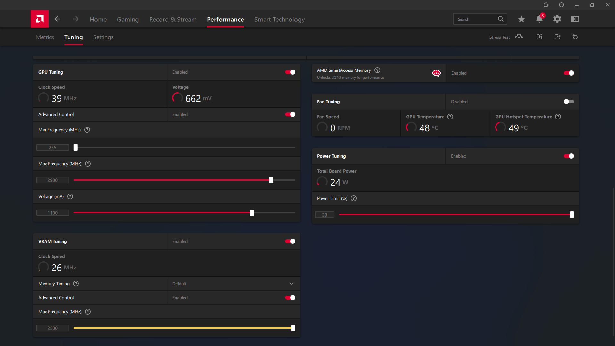The height and width of the screenshot is (346, 615).
Task: Click the search magnifier icon
Action: 501,19
